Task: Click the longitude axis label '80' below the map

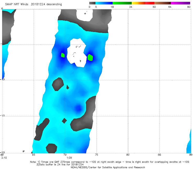Action: (x=128, y=155)
